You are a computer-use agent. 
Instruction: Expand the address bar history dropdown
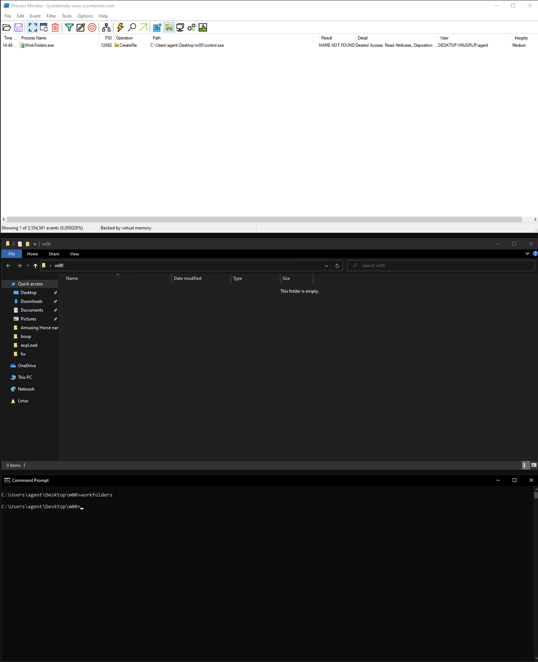point(326,266)
